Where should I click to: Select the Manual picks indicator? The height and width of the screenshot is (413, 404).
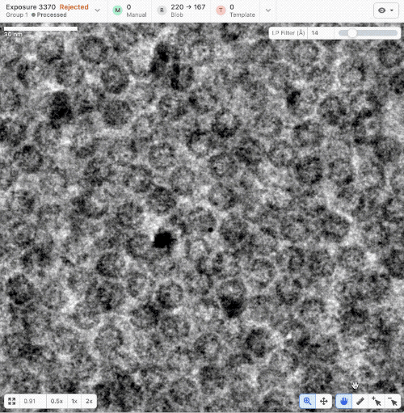pos(129,11)
